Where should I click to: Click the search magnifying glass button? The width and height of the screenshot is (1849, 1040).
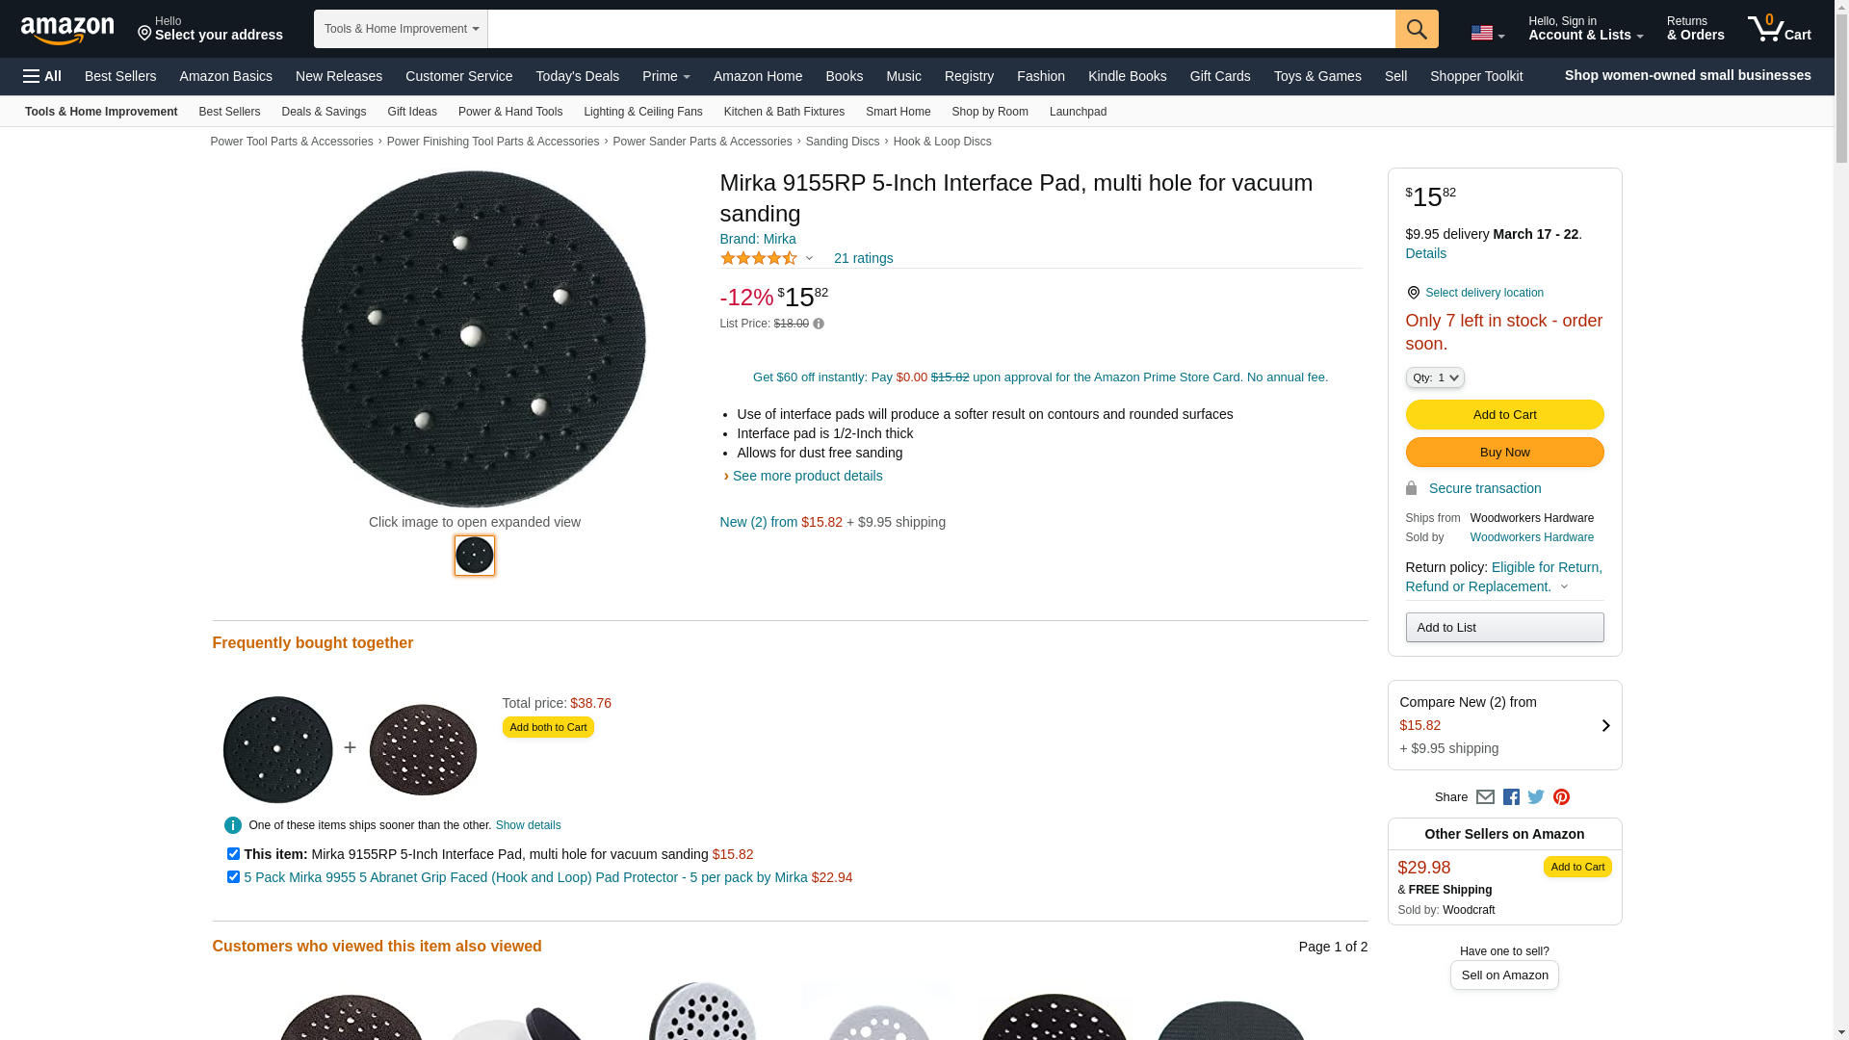point(1416,29)
